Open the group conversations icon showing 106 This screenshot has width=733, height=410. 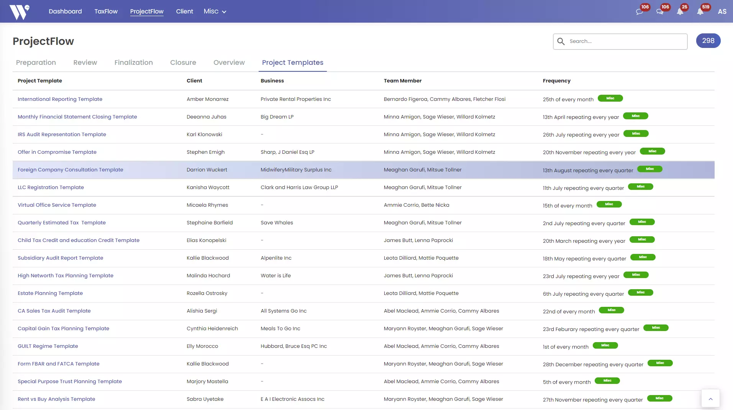pos(660,11)
